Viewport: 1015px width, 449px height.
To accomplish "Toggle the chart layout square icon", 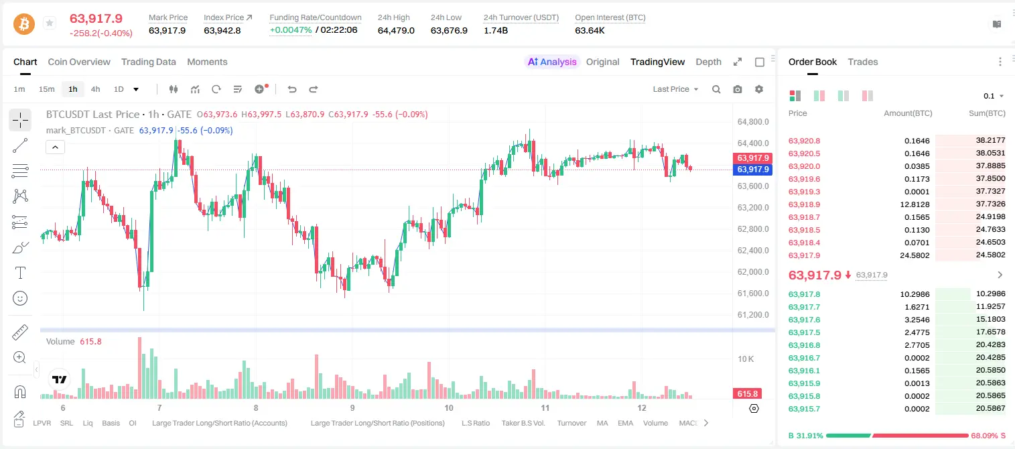I will [760, 62].
